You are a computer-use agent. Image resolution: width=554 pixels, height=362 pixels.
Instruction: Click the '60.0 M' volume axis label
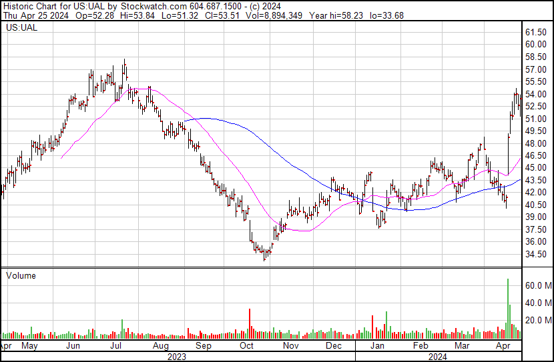tap(539, 285)
